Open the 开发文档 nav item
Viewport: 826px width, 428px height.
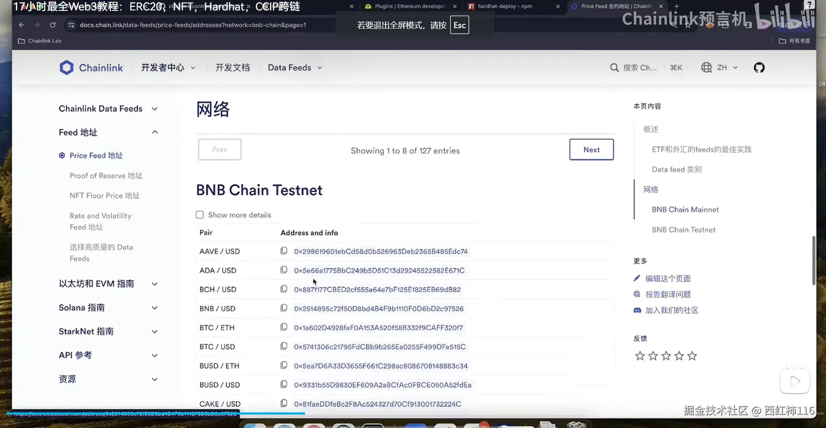233,68
